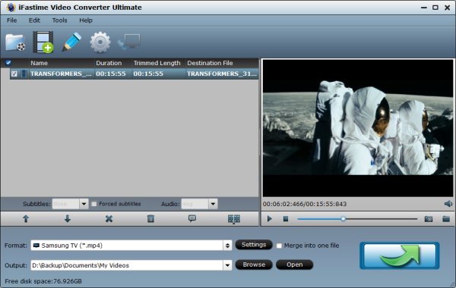
Task: Open the File menu
Action: [11, 20]
